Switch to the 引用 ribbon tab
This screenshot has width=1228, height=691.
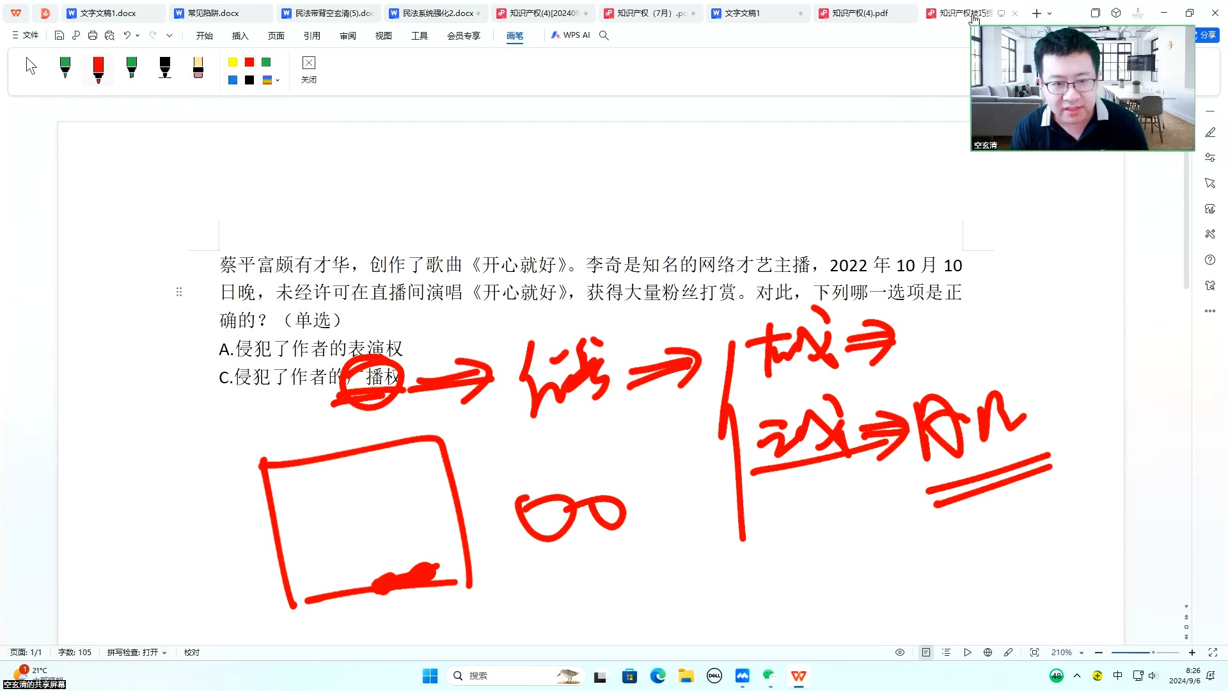pos(312,36)
